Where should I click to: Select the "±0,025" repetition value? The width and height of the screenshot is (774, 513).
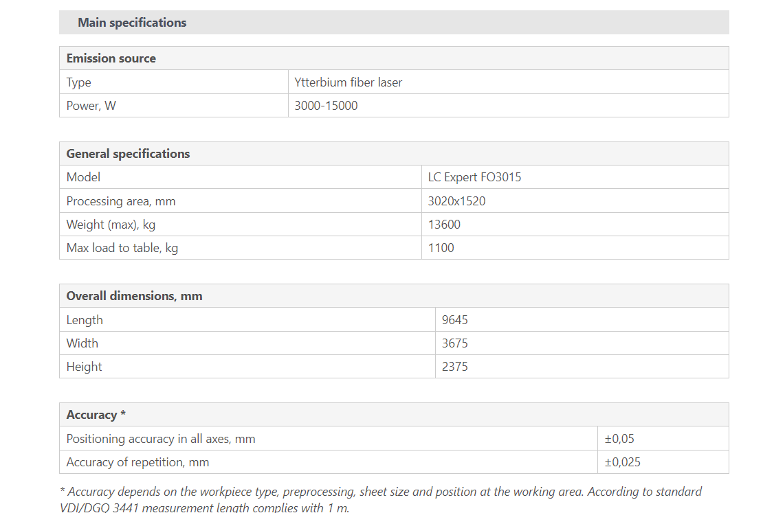coord(623,462)
